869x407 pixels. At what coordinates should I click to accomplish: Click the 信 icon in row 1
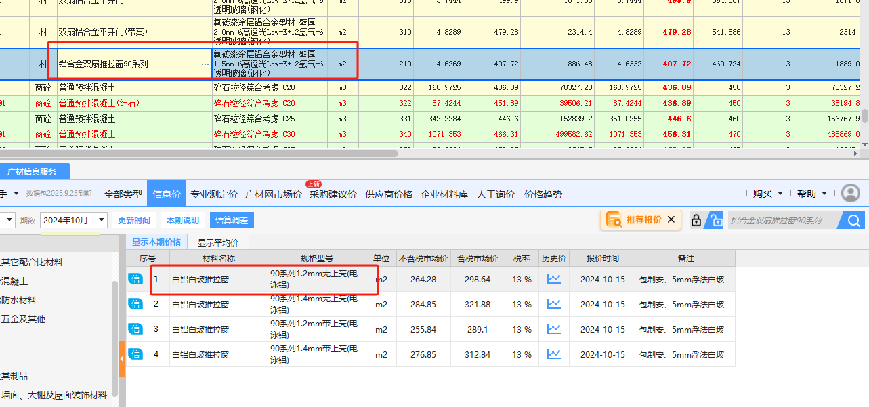tap(135, 278)
